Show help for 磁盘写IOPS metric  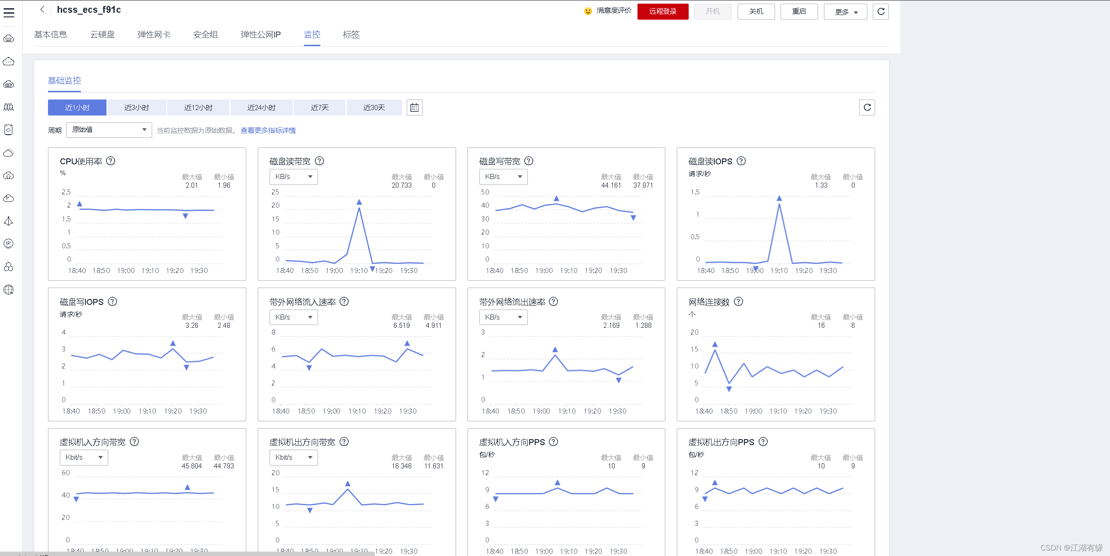[x=112, y=302]
